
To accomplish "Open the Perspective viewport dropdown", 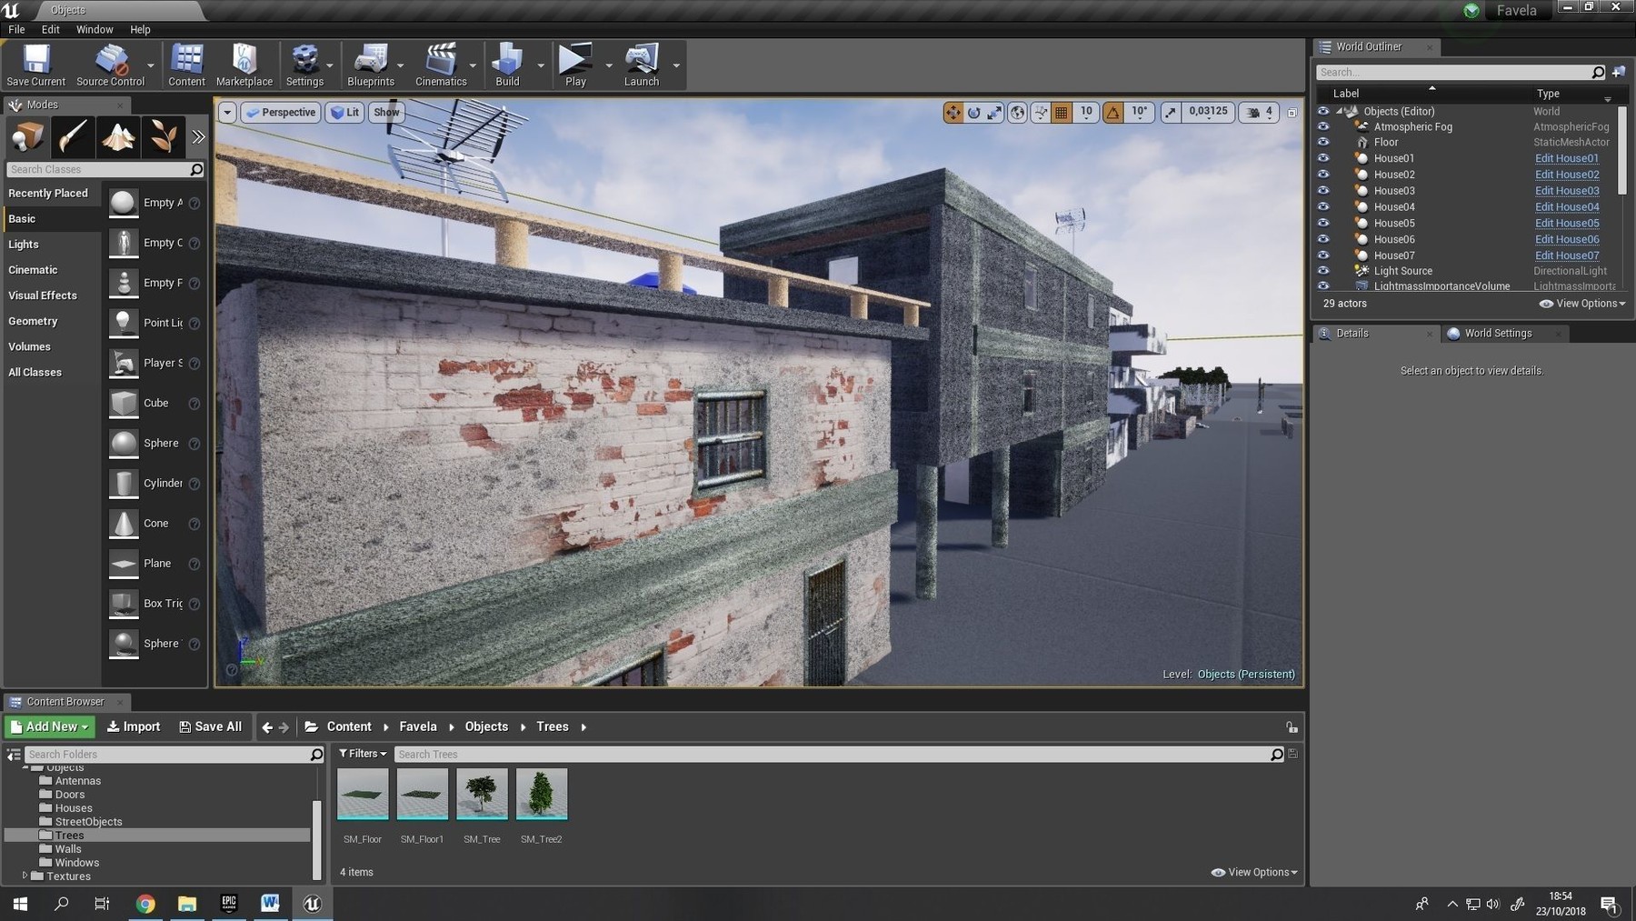I will pos(281,112).
